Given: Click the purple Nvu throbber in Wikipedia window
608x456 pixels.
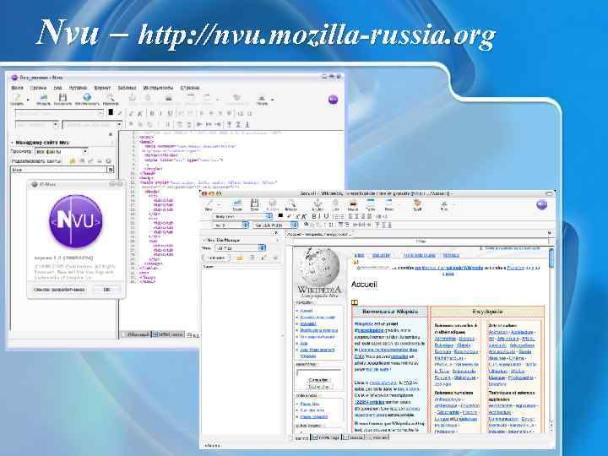Looking at the screenshot, I should [x=541, y=204].
